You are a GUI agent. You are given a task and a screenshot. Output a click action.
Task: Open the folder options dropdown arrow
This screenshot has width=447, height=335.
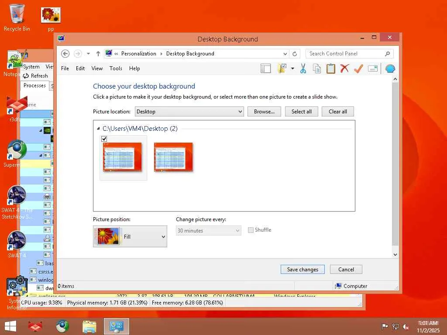[292, 68]
